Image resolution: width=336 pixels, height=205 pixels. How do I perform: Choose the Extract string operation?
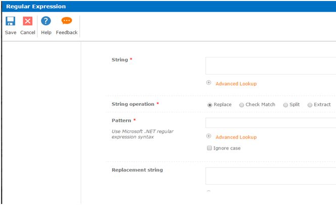[x=310, y=105]
